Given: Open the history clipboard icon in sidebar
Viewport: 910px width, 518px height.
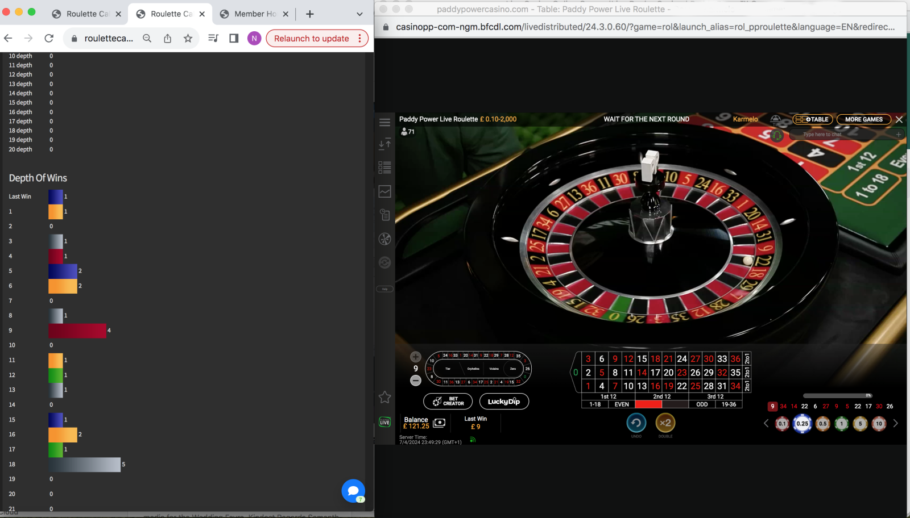Looking at the screenshot, I should tap(384, 215).
